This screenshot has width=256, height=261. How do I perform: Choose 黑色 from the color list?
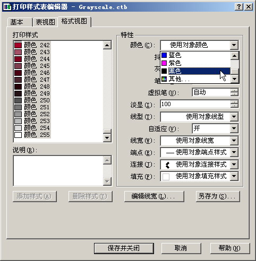(x=195, y=71)
